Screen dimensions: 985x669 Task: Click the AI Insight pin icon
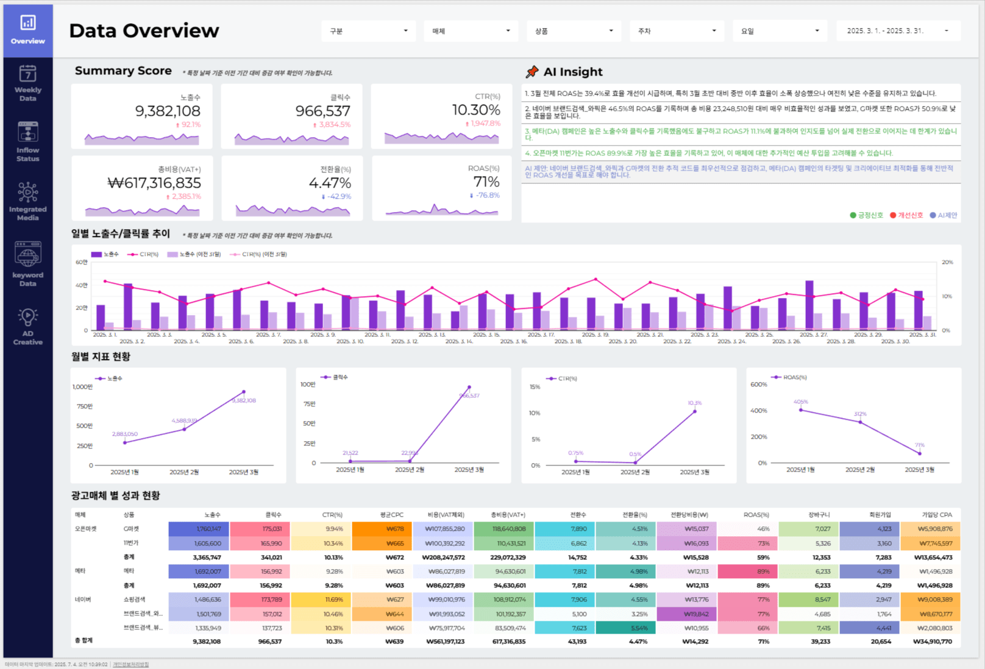coord(532,72)
